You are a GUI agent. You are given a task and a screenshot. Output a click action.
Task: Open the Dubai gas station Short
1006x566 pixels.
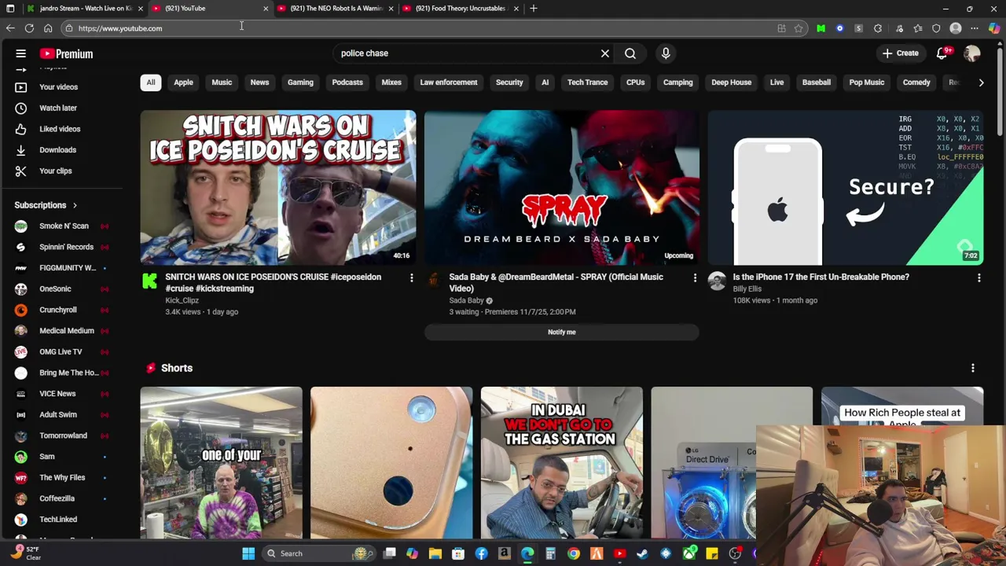click(562, 463)
